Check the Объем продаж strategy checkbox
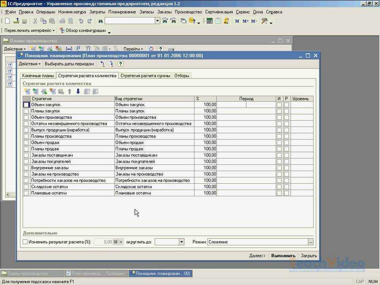Image resolution: width=380 pixels, height=285 pixels. pyautogui.click(x=26, y=142)
